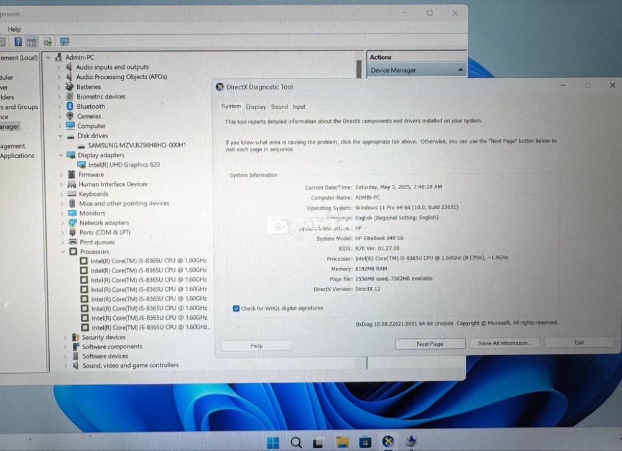
Task: Click the Print queues printer icon
Action: (x=73, y=241)
